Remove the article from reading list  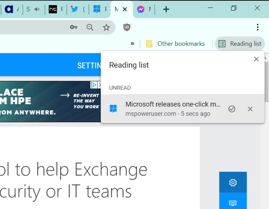pos(250,109)
